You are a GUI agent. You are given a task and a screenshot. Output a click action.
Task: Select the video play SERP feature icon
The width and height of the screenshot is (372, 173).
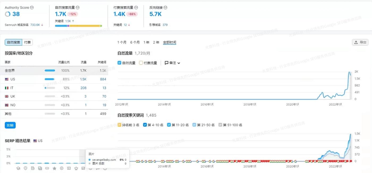69,168
